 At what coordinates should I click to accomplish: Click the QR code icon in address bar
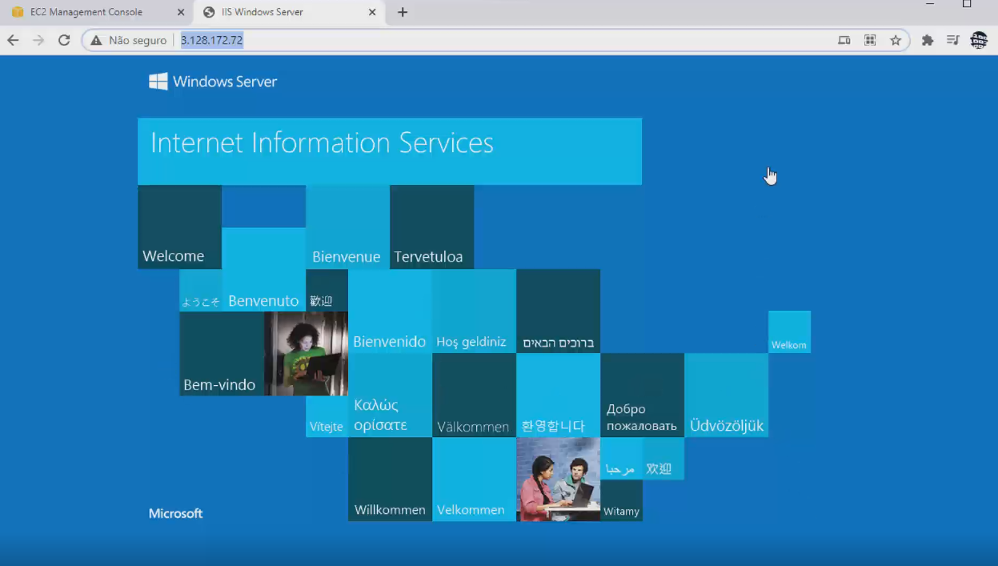870,40
